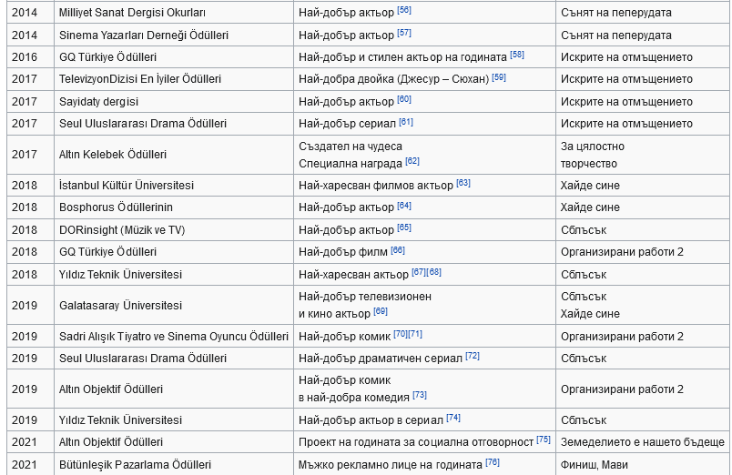Open reference 64 in Bosphorus Ödüllerinin row

coord(404,206)
